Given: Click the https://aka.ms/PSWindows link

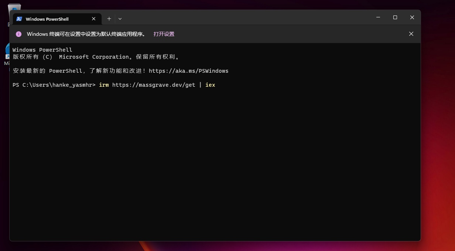Looking at the screenshot, I should coord(188,71).
